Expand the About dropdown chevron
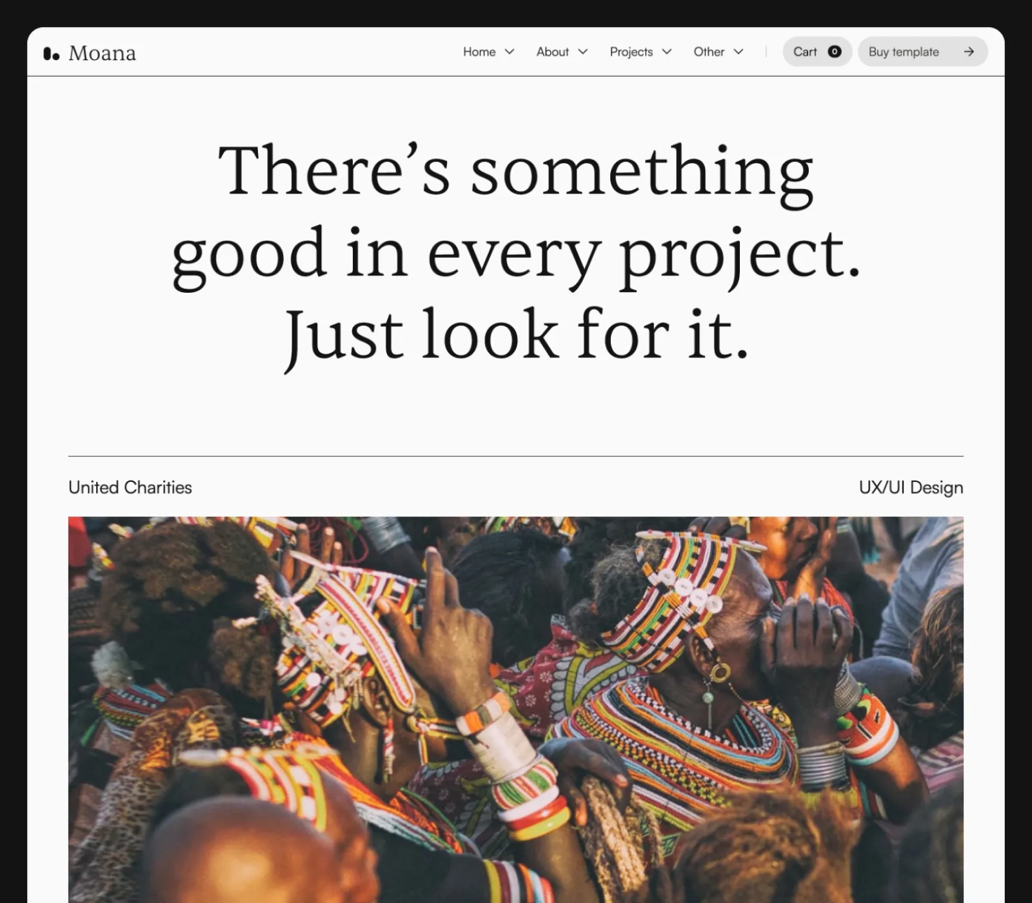The height and width of the screenshot is (903, 1032). point(583,52)
